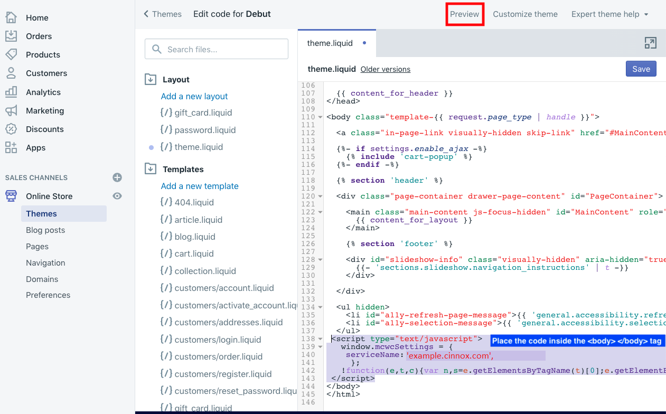Fold code at line 122 main
Screen dimensions: 666x414
click(x=320, y=212)
